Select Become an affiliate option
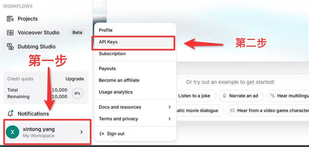This screenshot has height=147, width=309. coord(119,80)
